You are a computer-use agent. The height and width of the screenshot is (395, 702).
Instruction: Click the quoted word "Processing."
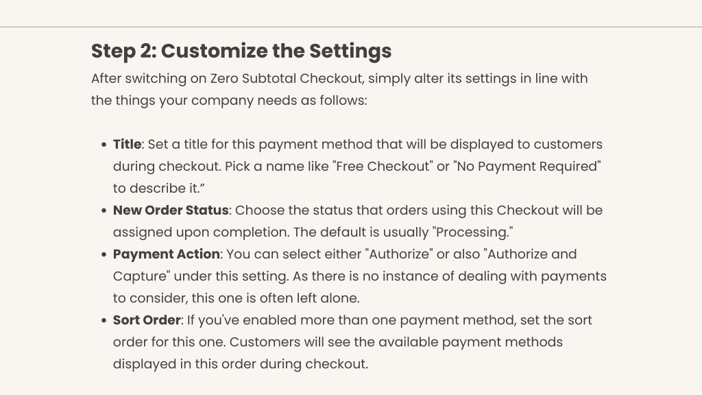pyautogui.click(x=472, y=232)
